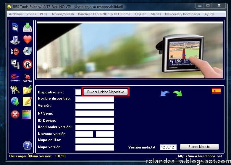
Task: Click the Nº Serie input field
Action: point(95,113)
